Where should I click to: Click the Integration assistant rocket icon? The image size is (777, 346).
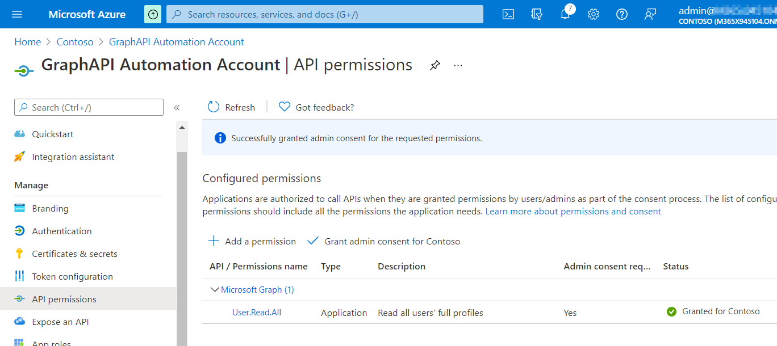click(20, 157)
